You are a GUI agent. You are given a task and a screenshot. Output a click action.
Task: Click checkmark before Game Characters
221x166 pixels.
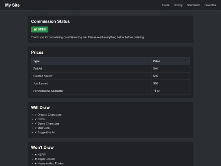pyautogui.click(x=36, y=124)
